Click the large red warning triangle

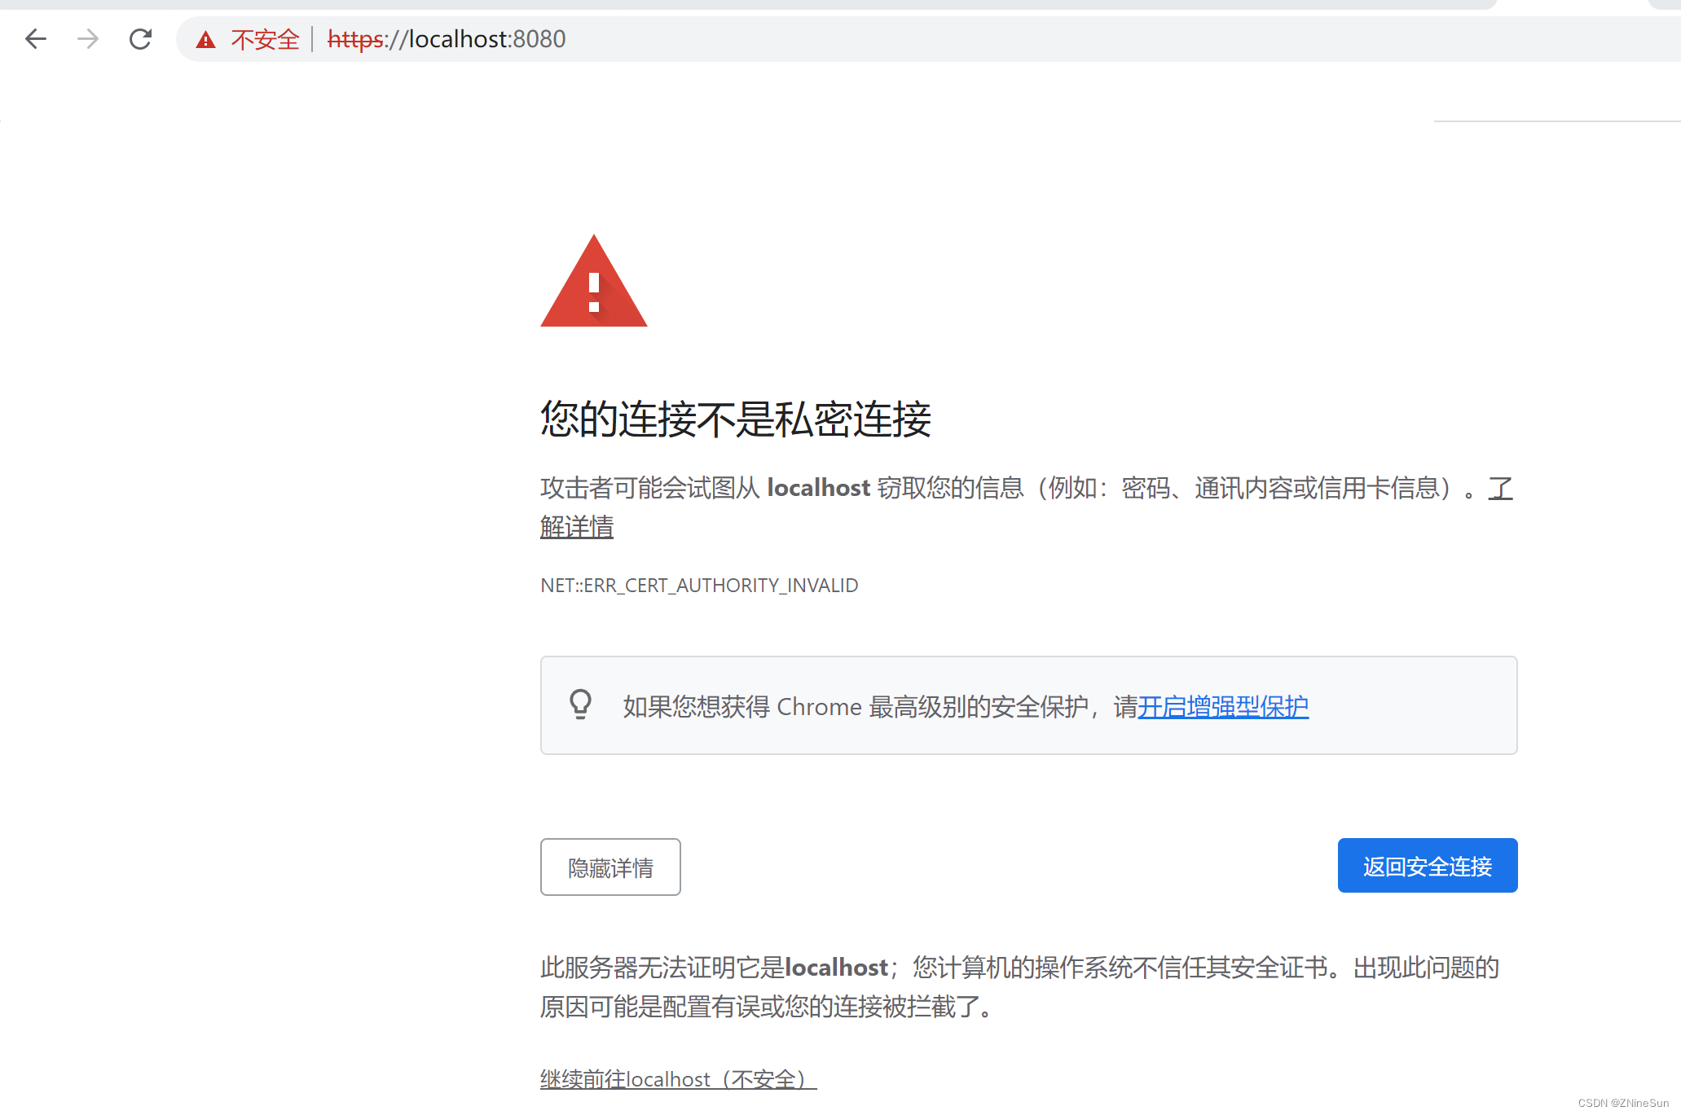[594, 281]
